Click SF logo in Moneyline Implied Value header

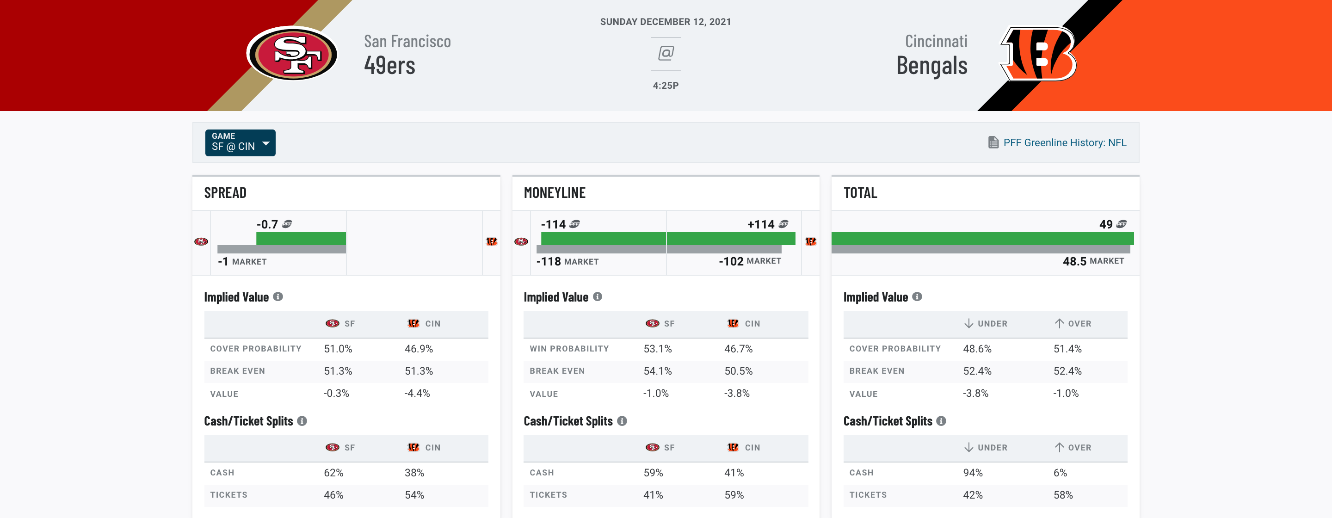coord(653,324)
